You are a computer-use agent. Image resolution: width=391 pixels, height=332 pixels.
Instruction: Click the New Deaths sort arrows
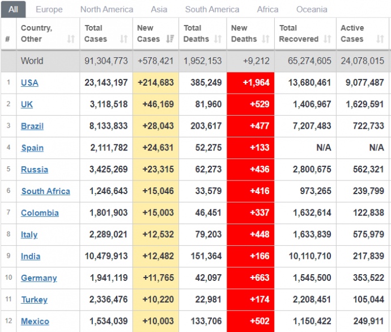(266, 39)
